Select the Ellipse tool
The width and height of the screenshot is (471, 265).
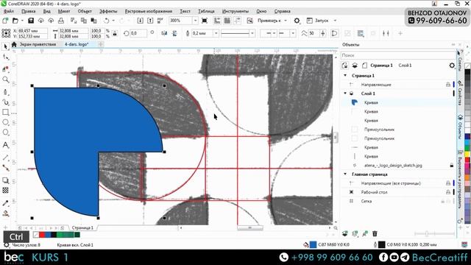[x=5, y=122]
